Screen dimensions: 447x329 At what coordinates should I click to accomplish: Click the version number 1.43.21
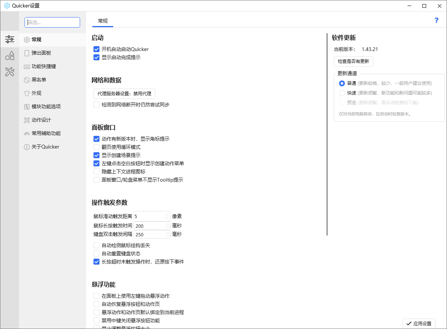[x=370, y=49]
